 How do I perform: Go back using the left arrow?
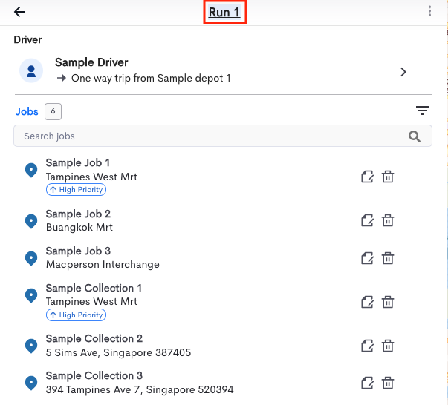pyautogui.click(x=19, y=12)
